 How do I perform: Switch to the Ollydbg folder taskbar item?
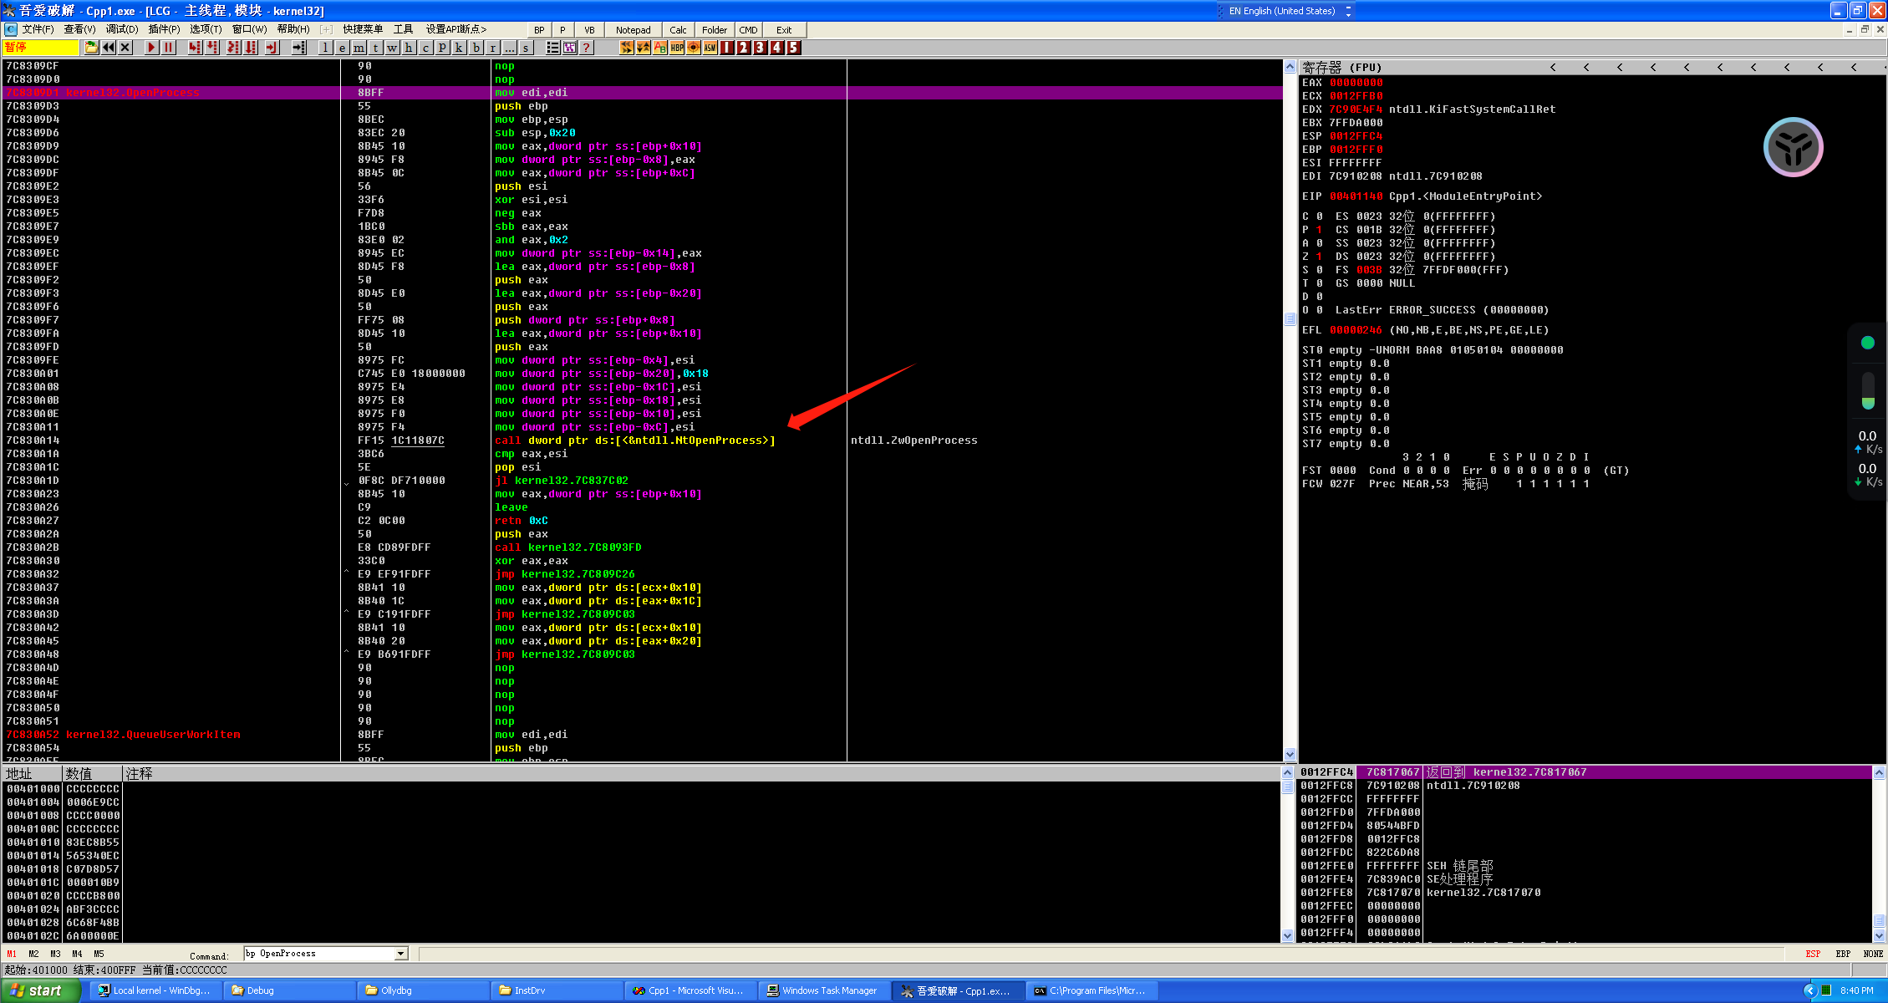422,990
